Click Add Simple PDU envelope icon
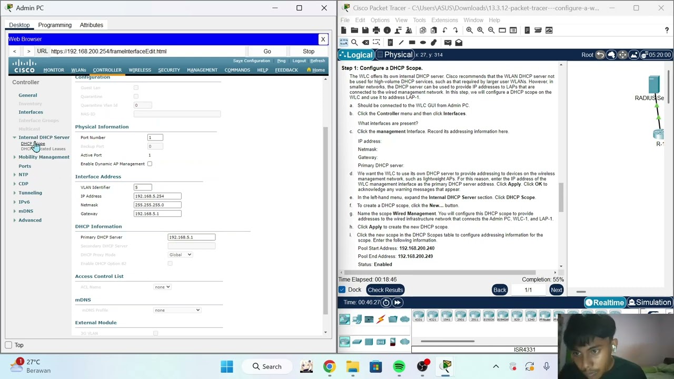The width and height of the screenshot is (674, 379). point(448,43)
